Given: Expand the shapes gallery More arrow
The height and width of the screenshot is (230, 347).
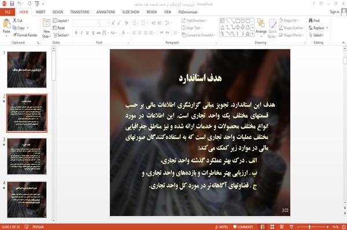Looking at the screenshot, I should pos(253,34).
